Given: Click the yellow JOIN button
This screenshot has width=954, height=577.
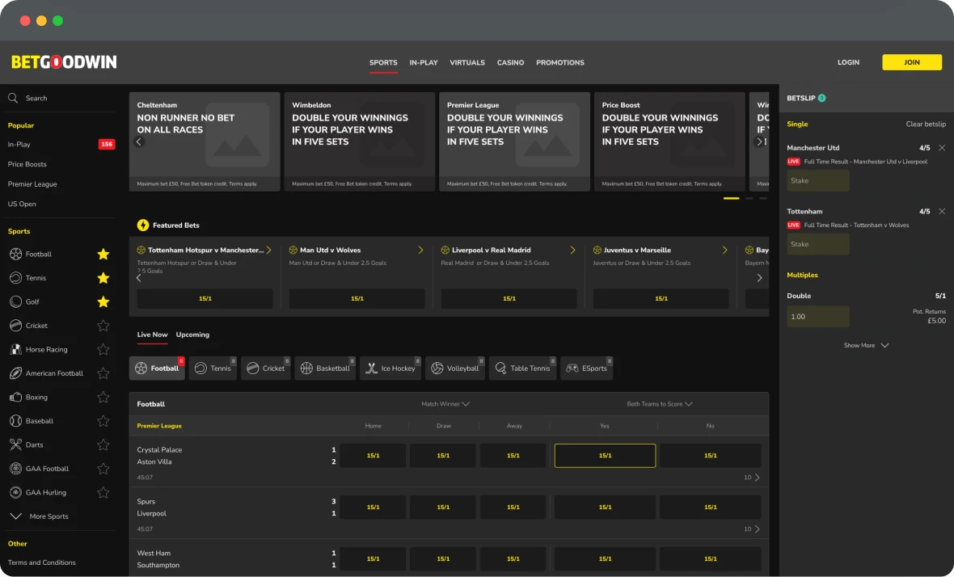Looking at the screenshot, I should click(x=911, y=62).
